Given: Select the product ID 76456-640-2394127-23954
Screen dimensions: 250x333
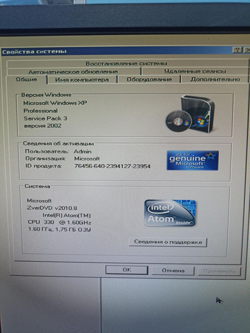Looking at the screenshot, I should tap(113, 167).
